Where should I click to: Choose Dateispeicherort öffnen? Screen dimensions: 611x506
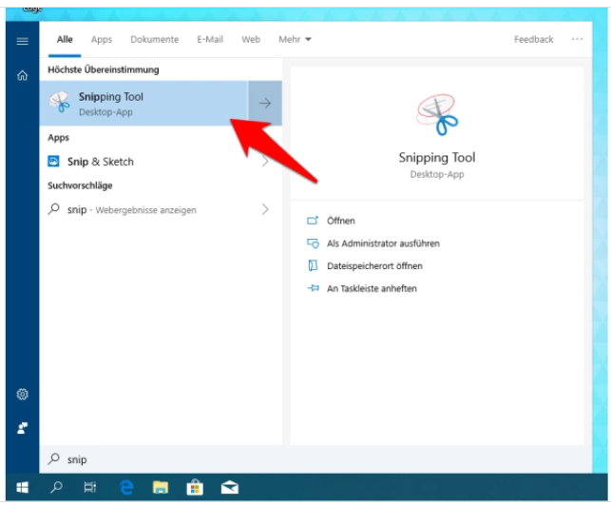(x=374, y=265)
